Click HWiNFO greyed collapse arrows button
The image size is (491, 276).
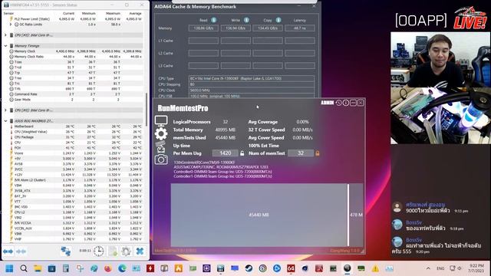21,251
